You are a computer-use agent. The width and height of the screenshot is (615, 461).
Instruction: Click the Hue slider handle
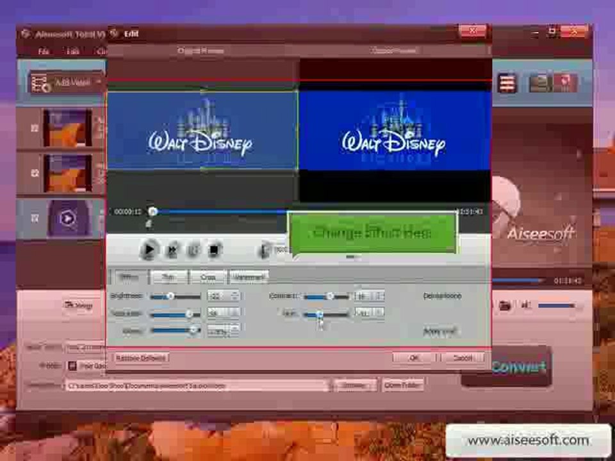click(319, 314)
